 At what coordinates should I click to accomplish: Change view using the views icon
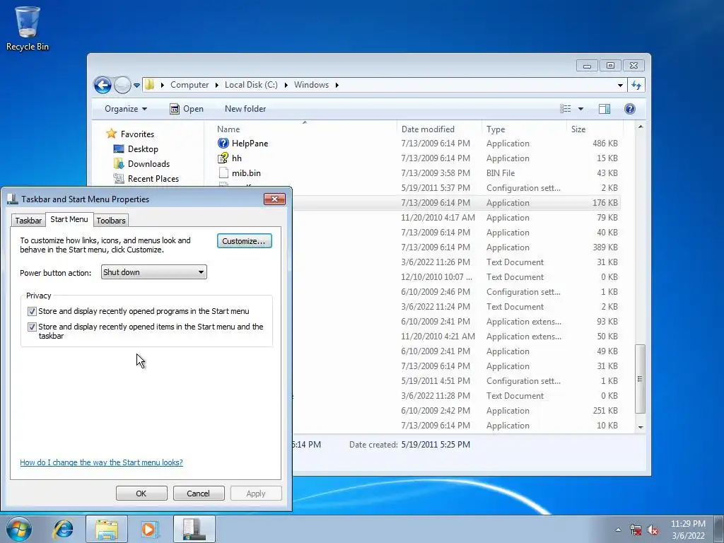(x=565, y=109)
